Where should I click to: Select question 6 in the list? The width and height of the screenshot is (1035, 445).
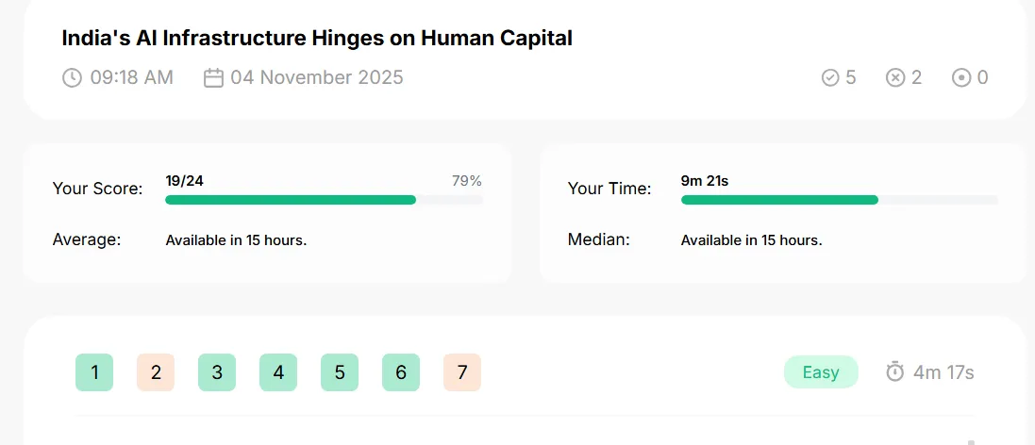[x=401, y=372]
